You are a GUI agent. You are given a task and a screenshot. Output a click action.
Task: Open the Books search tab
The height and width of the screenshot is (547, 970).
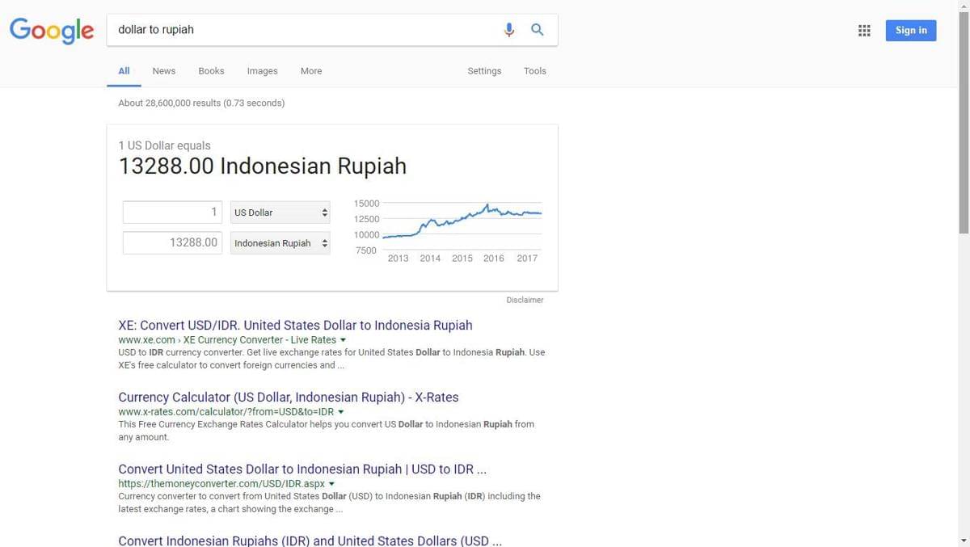211,71
